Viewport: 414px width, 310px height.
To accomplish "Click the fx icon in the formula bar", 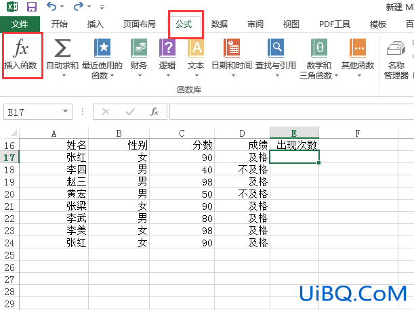I will (x=154, y=112).
